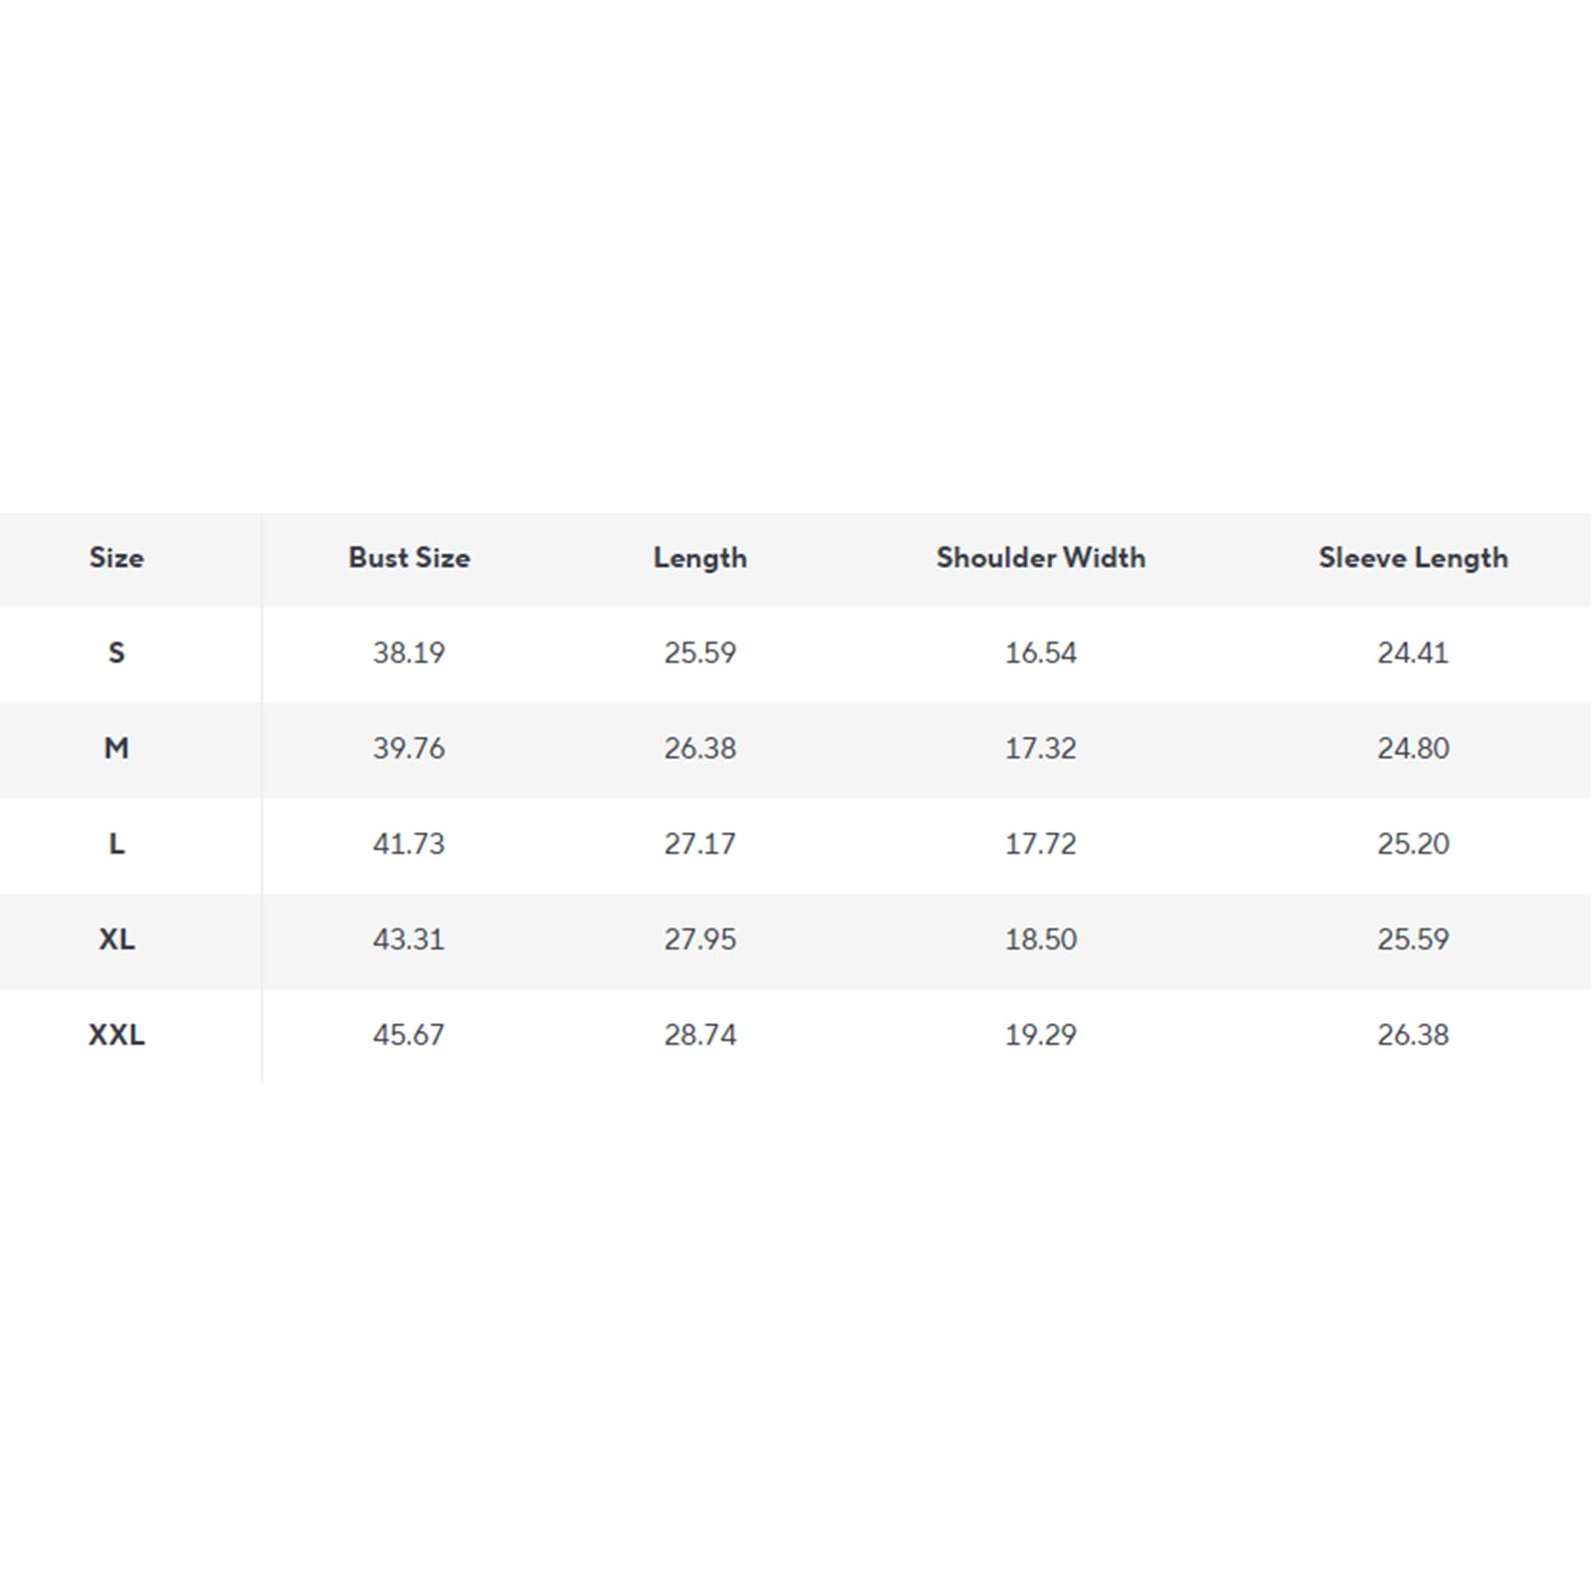Viewport: 1594px width, 1594px height.
Task: Click the 25.20 sleeve length cell
Action: click(x=1414, y=844)
